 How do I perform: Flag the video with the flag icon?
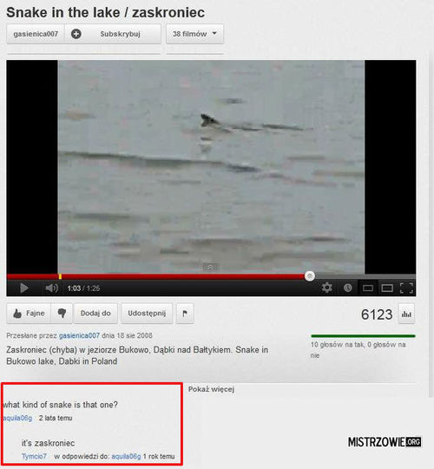click(185, 314)
